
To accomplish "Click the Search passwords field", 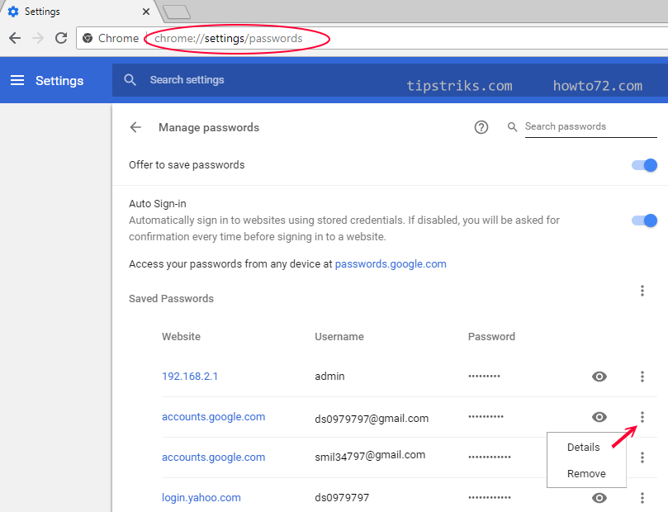I will coord(591,127).
